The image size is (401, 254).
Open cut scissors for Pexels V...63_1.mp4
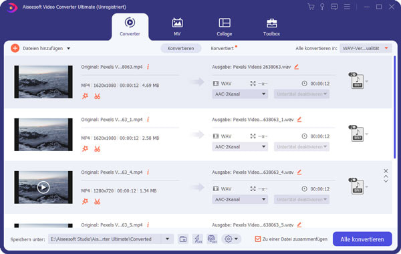97,149
